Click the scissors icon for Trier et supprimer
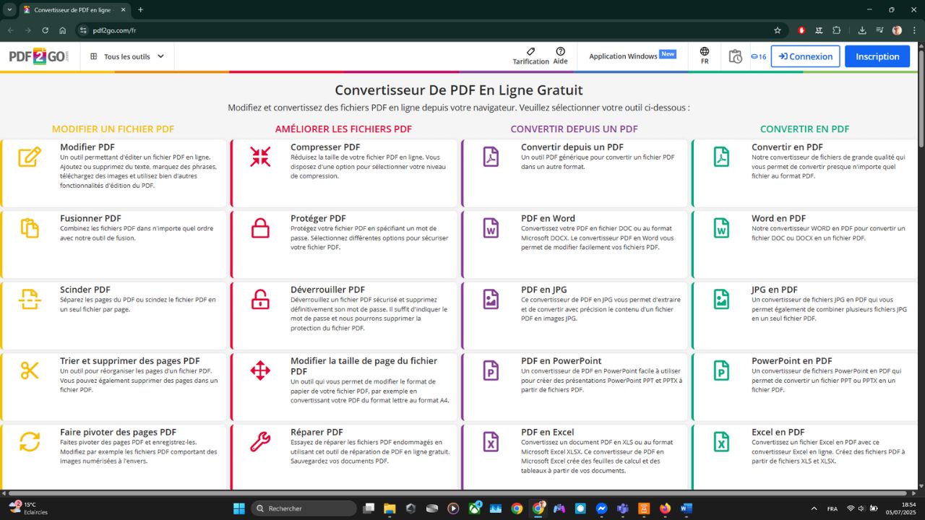 point(30,370)
